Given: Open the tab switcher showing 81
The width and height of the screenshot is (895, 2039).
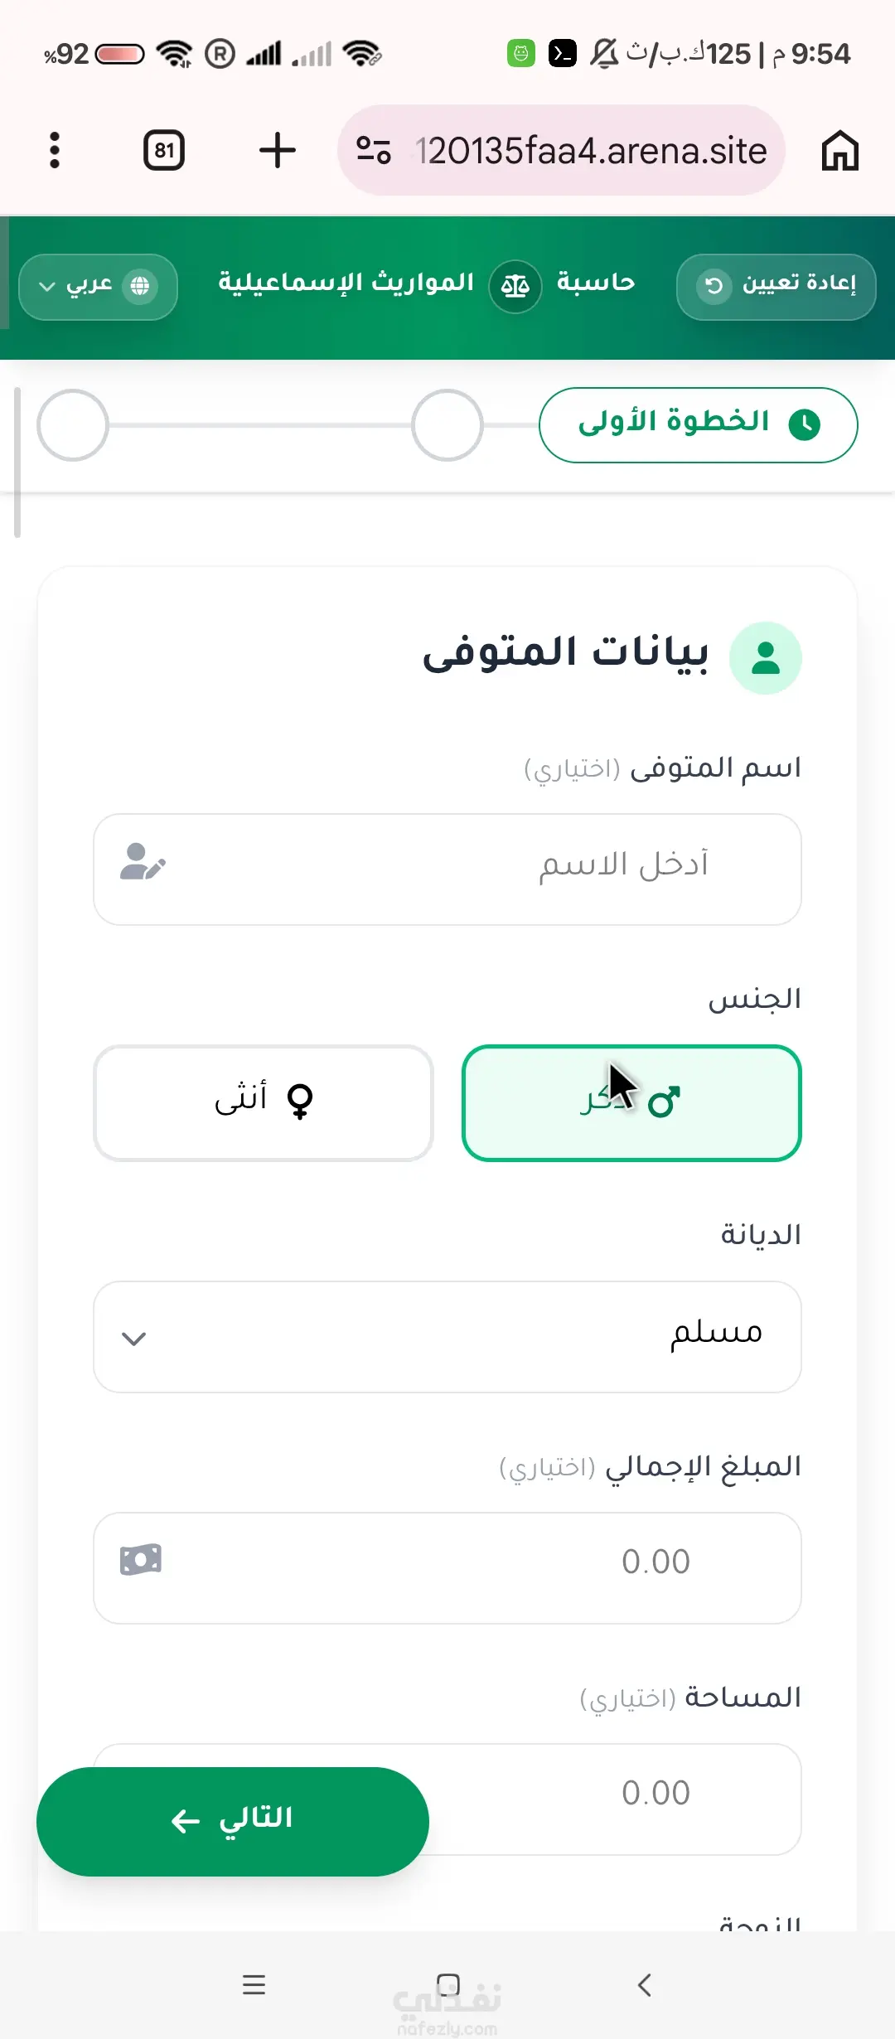Looking at the screenshot, I should 164,151.
